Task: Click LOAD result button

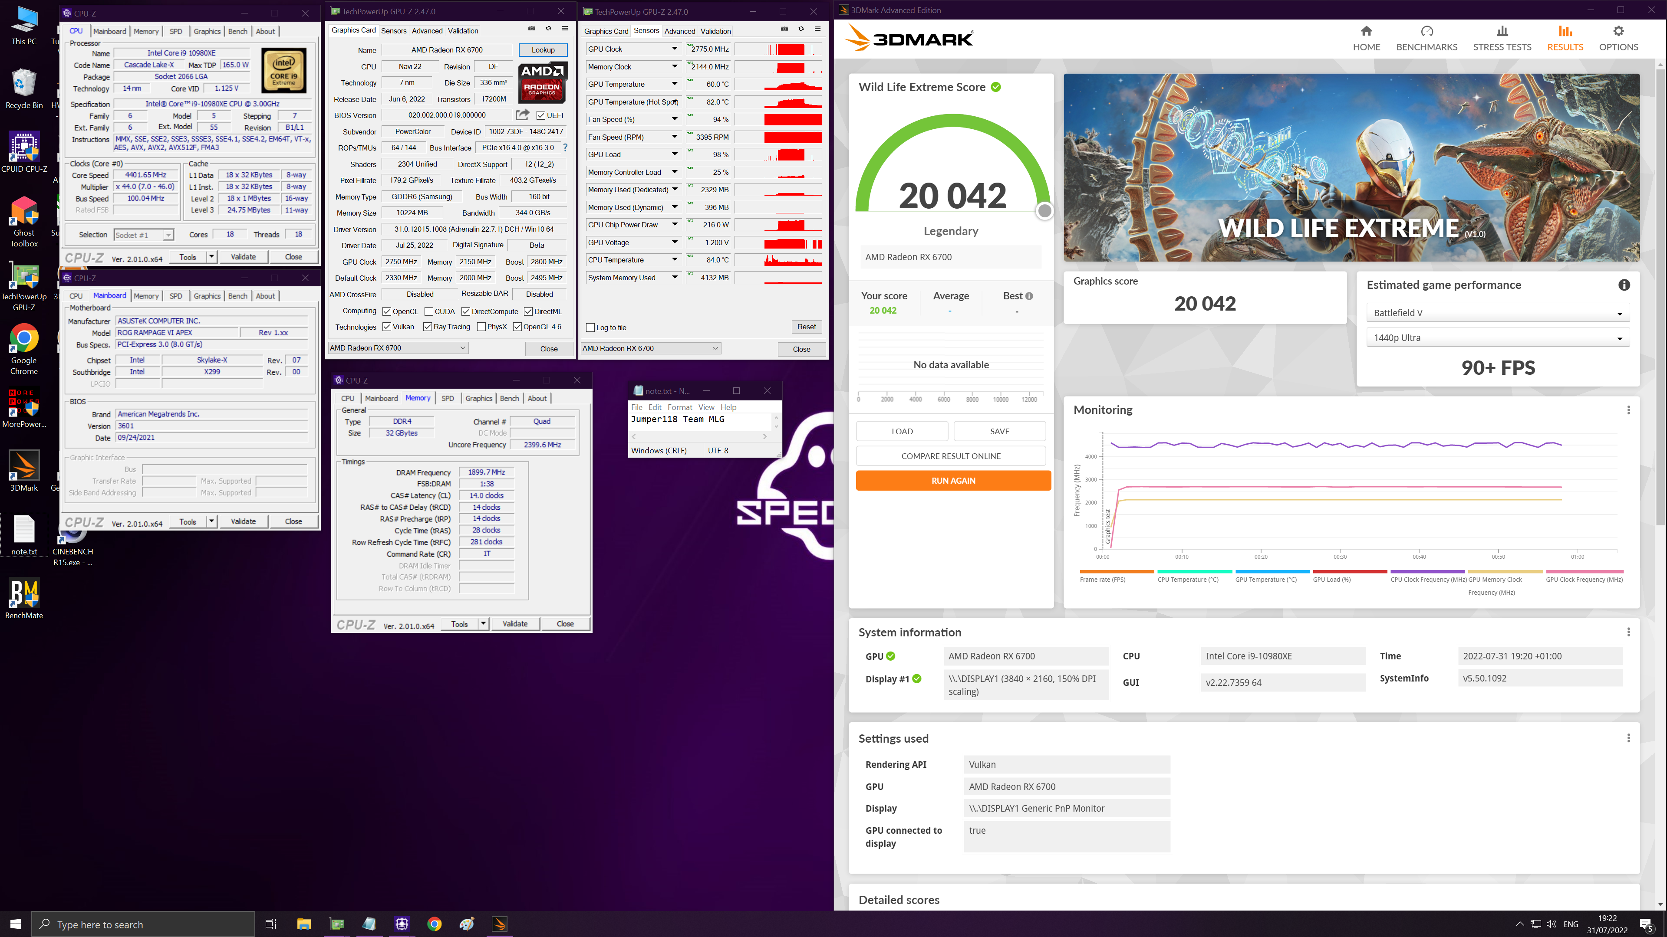Action: [902, 431]
